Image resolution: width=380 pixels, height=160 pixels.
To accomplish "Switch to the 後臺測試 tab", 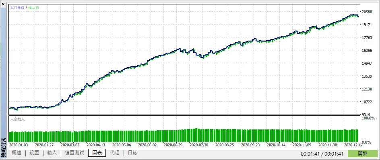I will coord(74,153).
